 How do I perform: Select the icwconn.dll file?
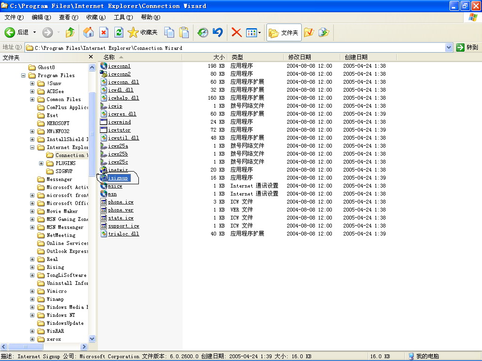[123, 82]
